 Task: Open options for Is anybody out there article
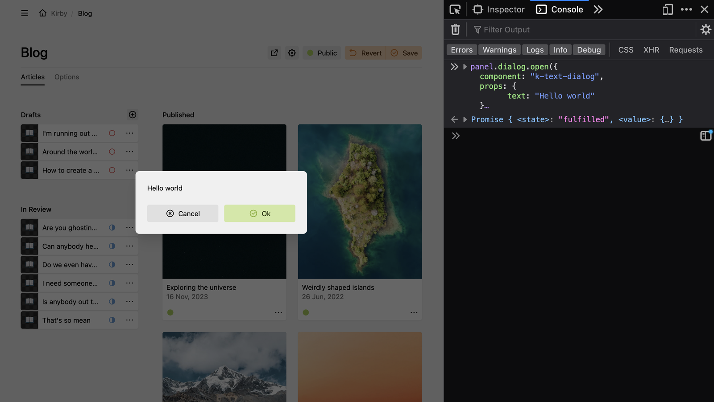click(x=129, y=302)
